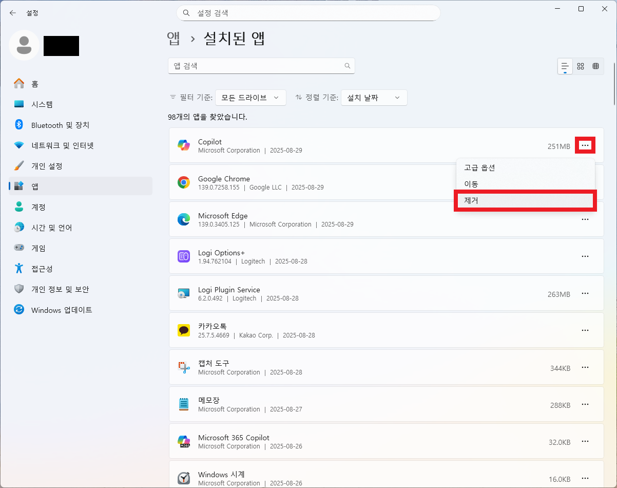The width and height of the screenshot is (617, 488).
Task: Click the 288KB size value
Action: [560, 405]
